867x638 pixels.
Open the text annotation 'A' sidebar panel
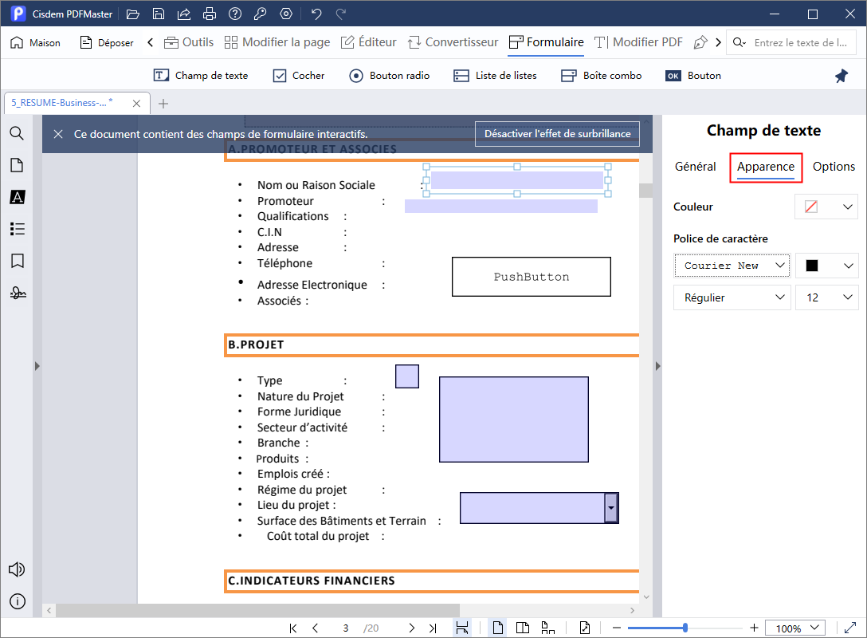click(18, 197)
